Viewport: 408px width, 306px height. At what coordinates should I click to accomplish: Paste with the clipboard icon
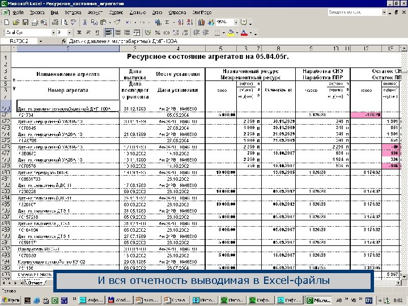103,22
